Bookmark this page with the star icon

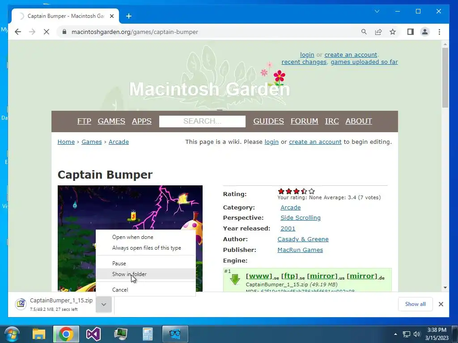pos(393,32)
